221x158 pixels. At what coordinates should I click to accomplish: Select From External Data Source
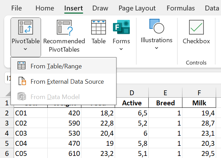point(67,82)
